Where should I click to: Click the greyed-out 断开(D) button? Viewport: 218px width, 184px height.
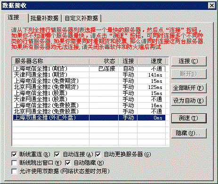click(189, 74)
